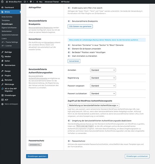
Task: Click the plug icon next to Plugins
Action: click(x=2, y=75)
